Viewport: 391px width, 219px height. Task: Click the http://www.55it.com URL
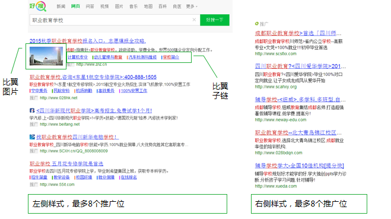(57, 185)
